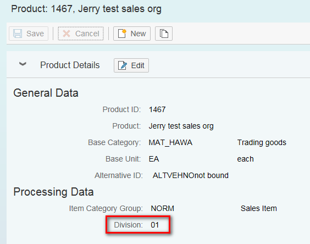The image size is (310, 244).
Task: Click the new document star icon
Action: coord(122,33)
